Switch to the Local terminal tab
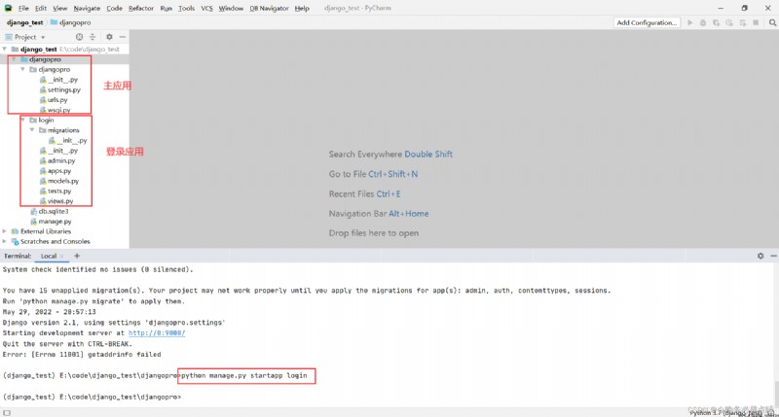Image resolution: width=779 pixels, height=417 pixels. pos(48,256)
